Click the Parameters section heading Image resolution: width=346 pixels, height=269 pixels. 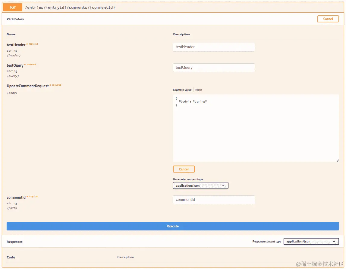pos(15,19)
